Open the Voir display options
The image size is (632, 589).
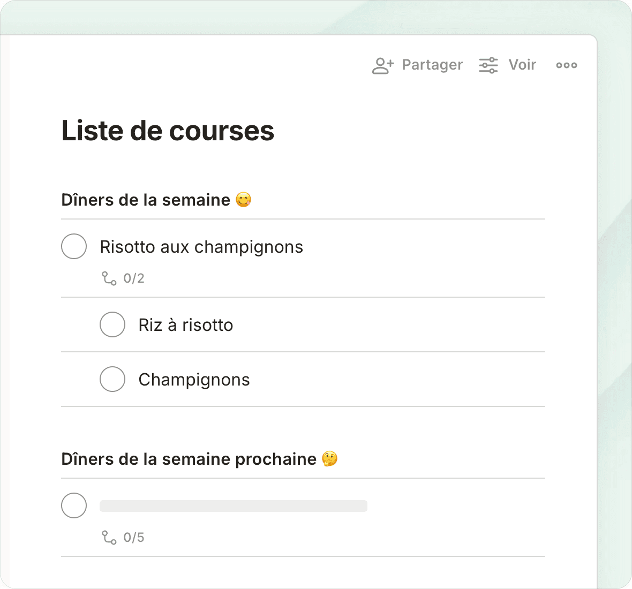[x=522, y=65]
